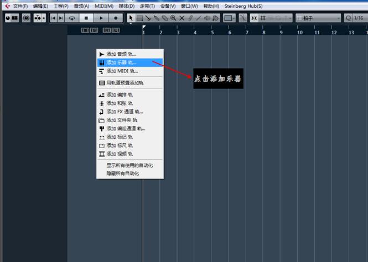The image size is (368, 262).
Task: Select the Zoom magnifier tool
Action: click(x=173, y=18)
